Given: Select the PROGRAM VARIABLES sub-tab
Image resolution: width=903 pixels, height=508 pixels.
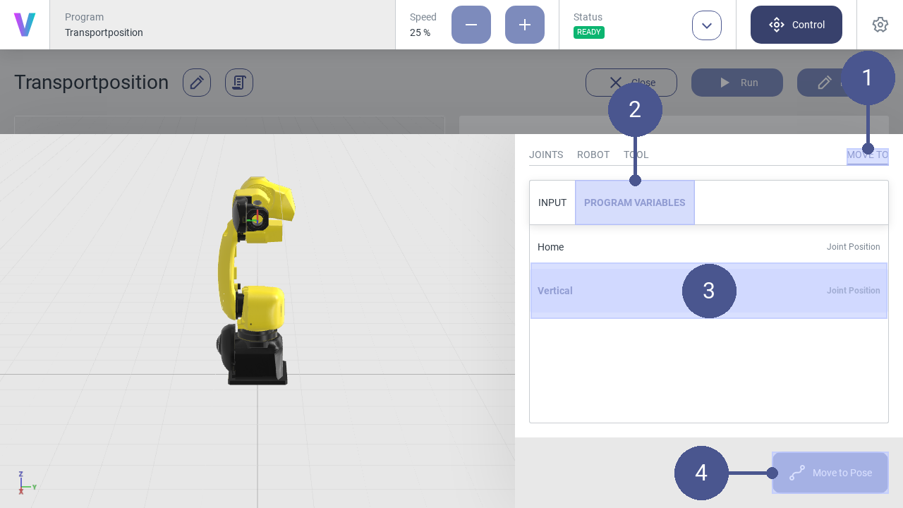Looking at the screenshot, I should 634,202.
